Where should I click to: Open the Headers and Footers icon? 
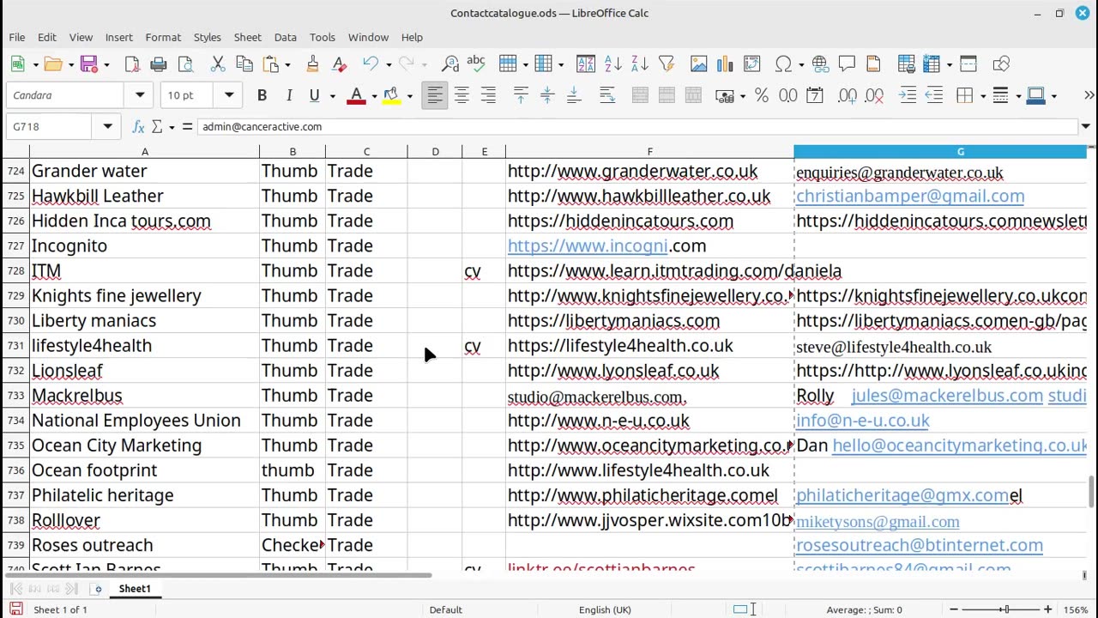click(x=873, y=64)
